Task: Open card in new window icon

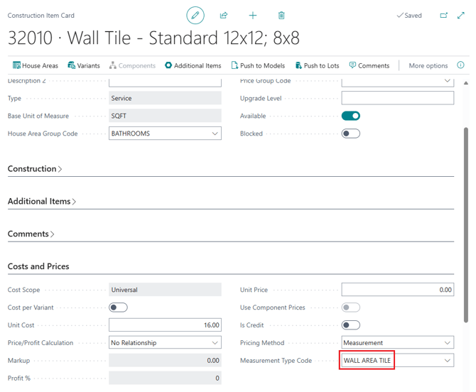Action: (444, 15)
